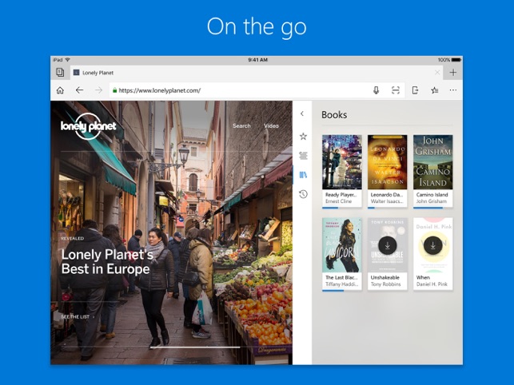Open Ready Player One book cover
Viewport: 514px width, 385px height.
point(342,162)
